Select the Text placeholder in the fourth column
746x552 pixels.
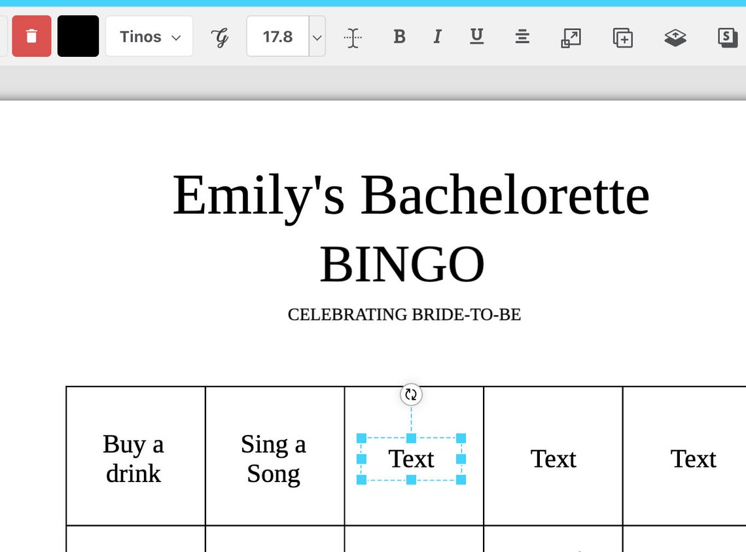553,458
